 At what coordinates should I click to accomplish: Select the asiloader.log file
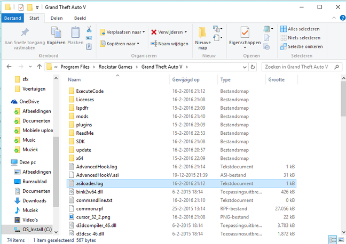pyautogui.click(x=182, y=183)
